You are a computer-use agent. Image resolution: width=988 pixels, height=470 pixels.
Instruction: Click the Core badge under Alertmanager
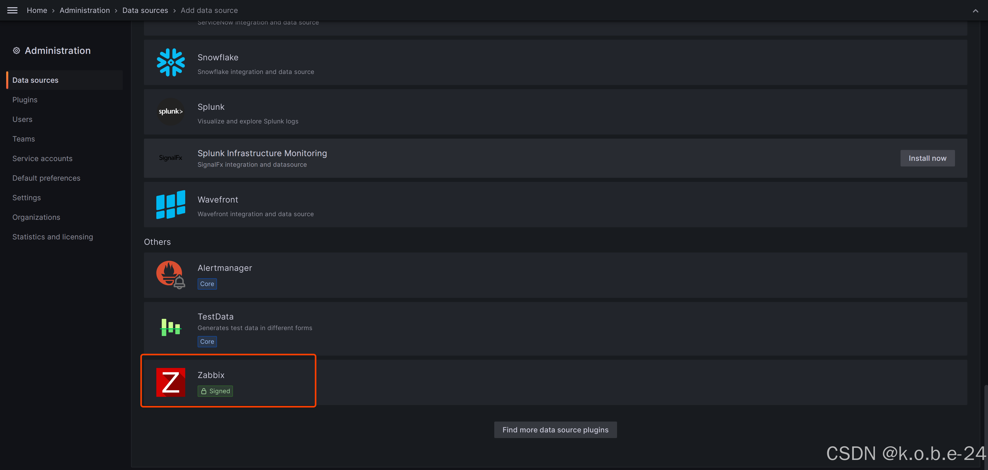207,284
